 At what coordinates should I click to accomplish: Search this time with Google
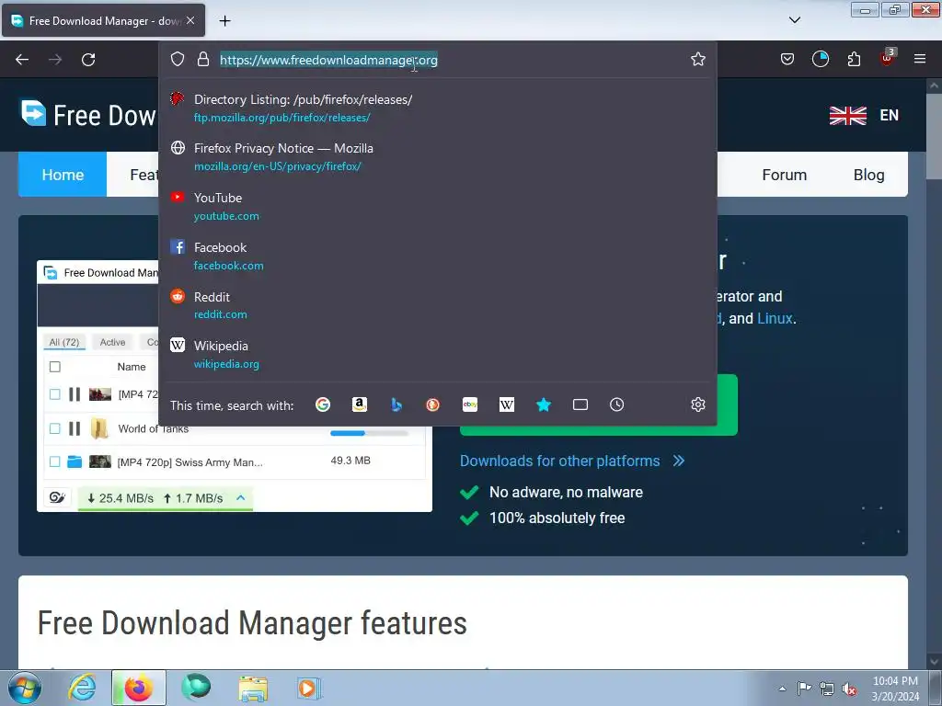pos(323,404)
